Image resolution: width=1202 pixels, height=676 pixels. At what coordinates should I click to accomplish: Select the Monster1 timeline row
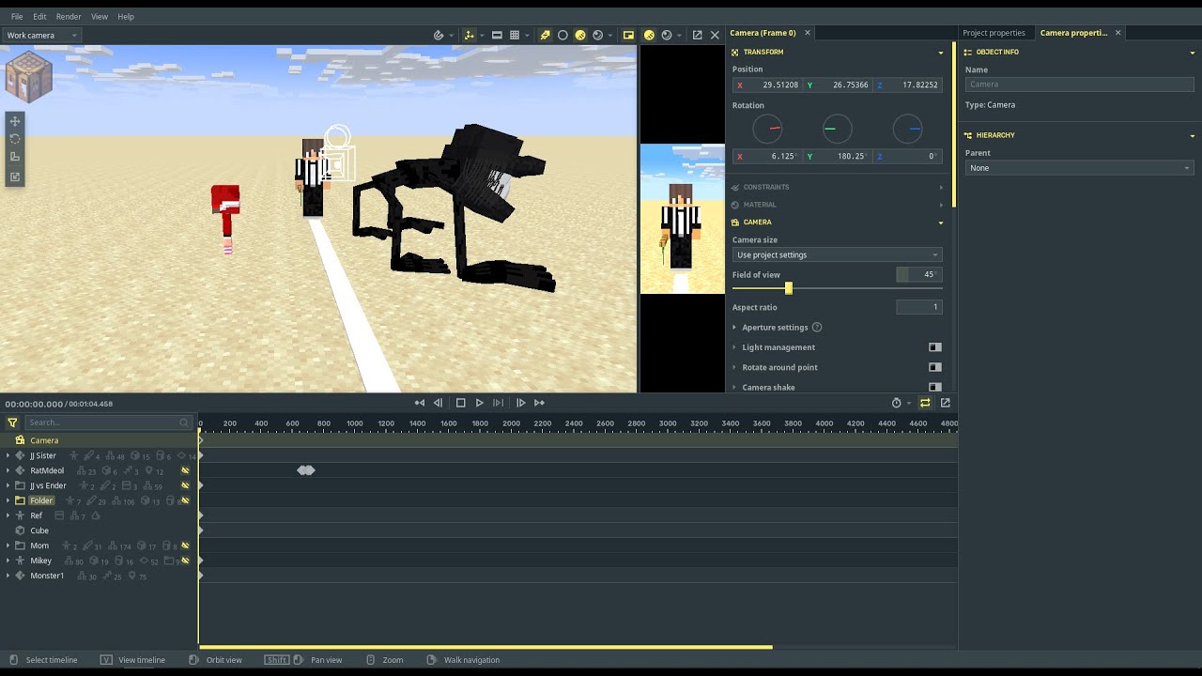[99, 576]
